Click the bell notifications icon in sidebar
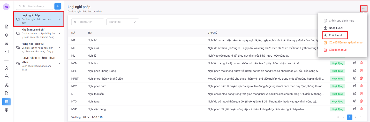This screenshot has height=122, width=370. [6, 35]
